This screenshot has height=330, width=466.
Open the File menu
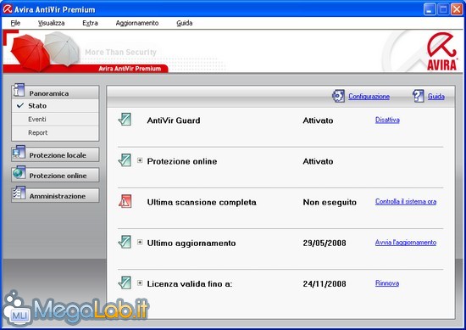point(15,23)
